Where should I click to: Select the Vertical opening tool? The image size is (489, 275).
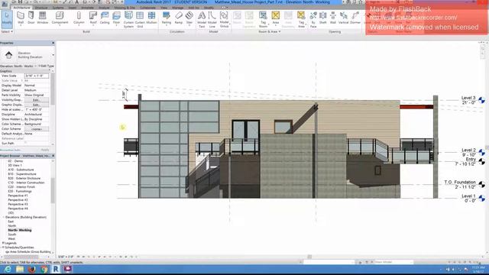[x=343, y=18]
